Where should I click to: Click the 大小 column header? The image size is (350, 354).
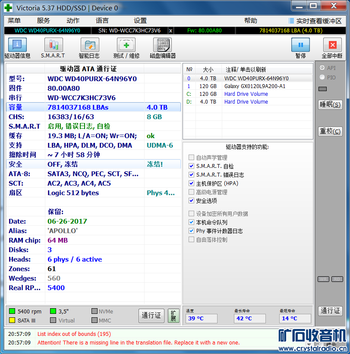(208, 70)
